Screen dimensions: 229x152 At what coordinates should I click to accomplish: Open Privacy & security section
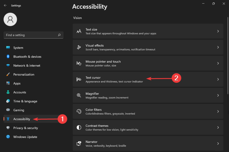click(25, 128)
